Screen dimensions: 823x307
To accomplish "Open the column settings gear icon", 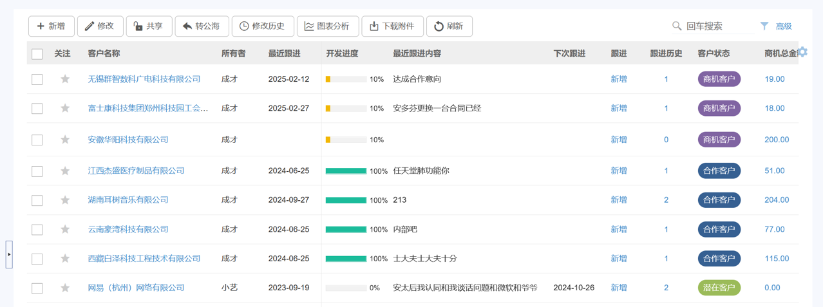I will 802,52.
